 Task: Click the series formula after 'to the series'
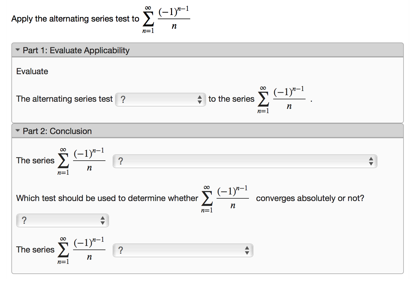(281, 100)
